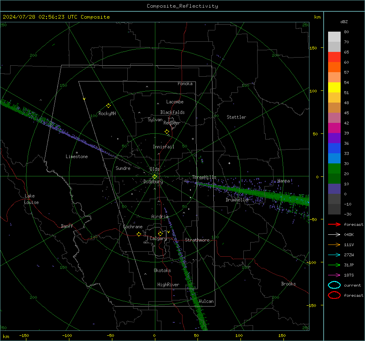Image resolution: width=365 pixels, height=341 pixels.
Task: Click the Limestone label
Action: [77, 157]
